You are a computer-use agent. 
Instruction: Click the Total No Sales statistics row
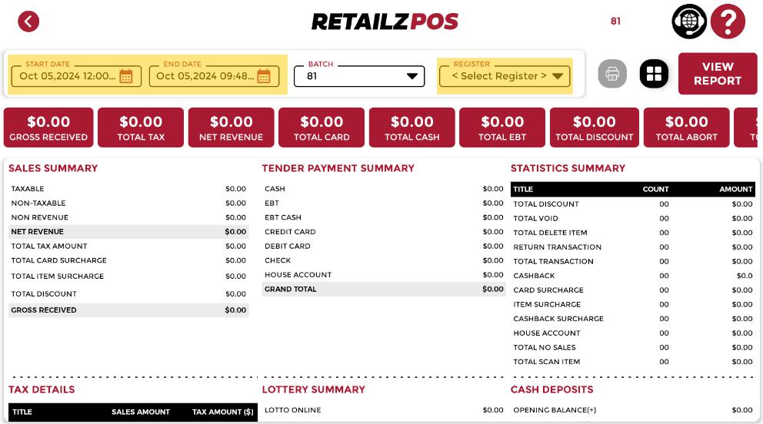632,347
